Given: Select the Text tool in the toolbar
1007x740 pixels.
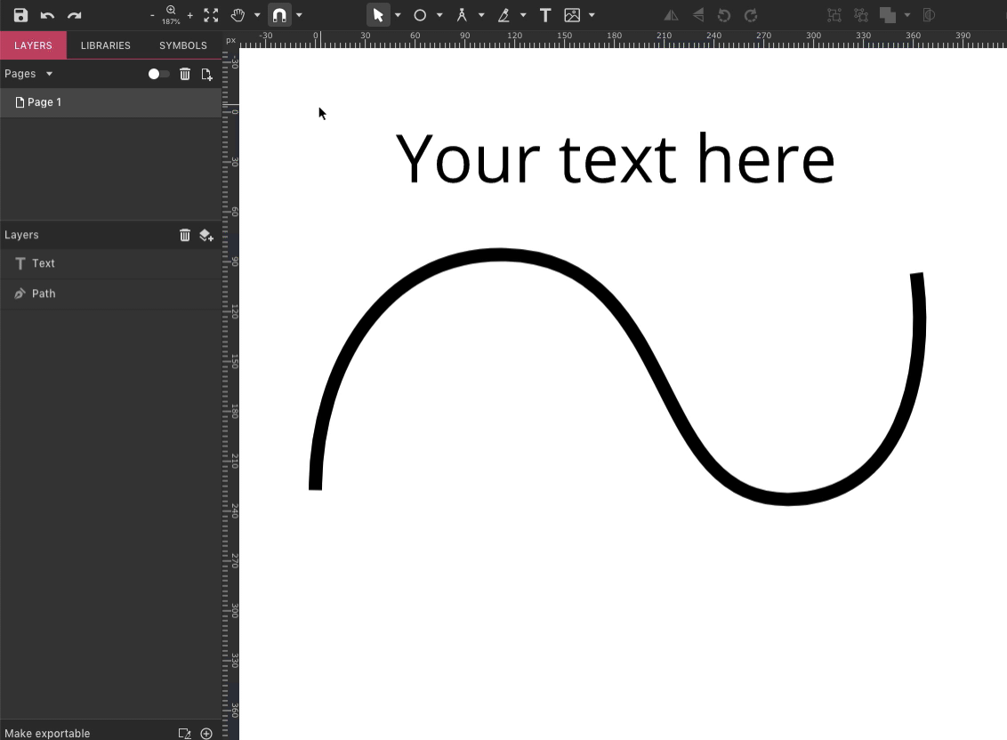Looking at the screenshot, I should coord(545,15).
